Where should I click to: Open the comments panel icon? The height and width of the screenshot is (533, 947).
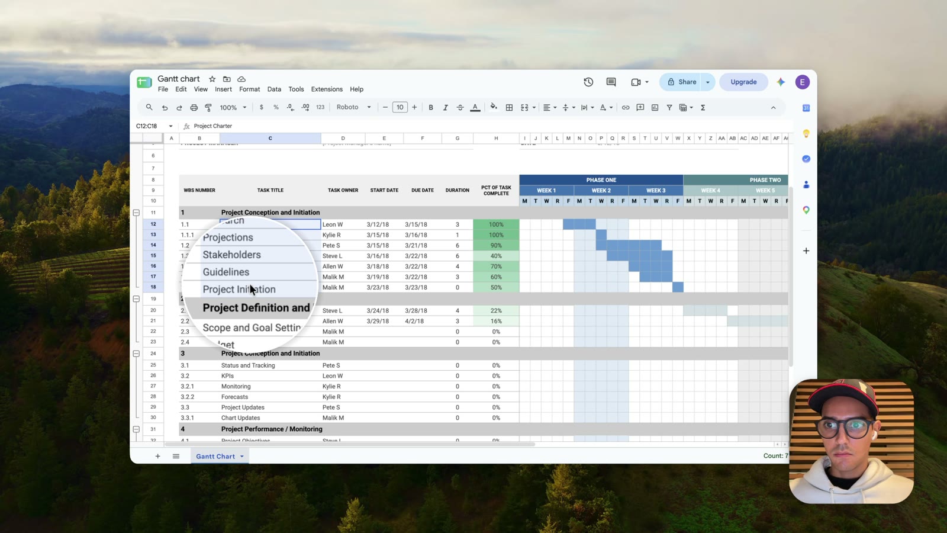tap(611, 82)
